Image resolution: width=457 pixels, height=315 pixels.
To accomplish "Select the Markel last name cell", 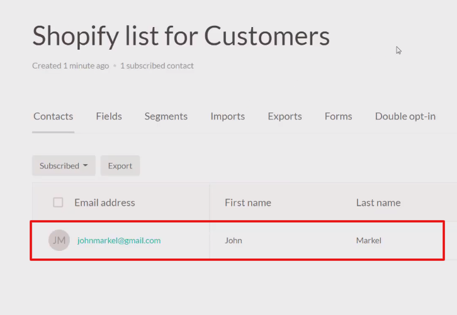I will 369,240.
